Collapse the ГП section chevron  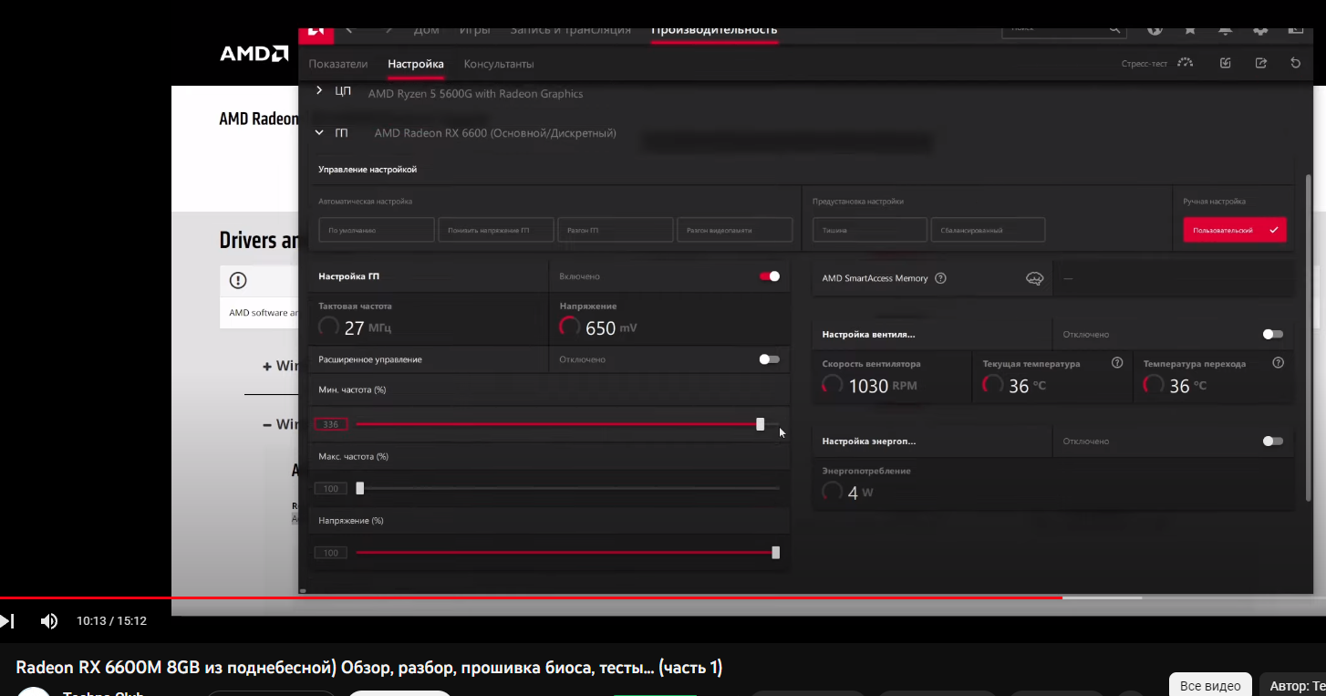pyautogui.click(x=319, y=132)
